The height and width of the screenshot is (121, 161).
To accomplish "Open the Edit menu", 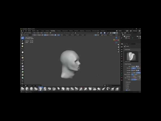I will 26,31.
